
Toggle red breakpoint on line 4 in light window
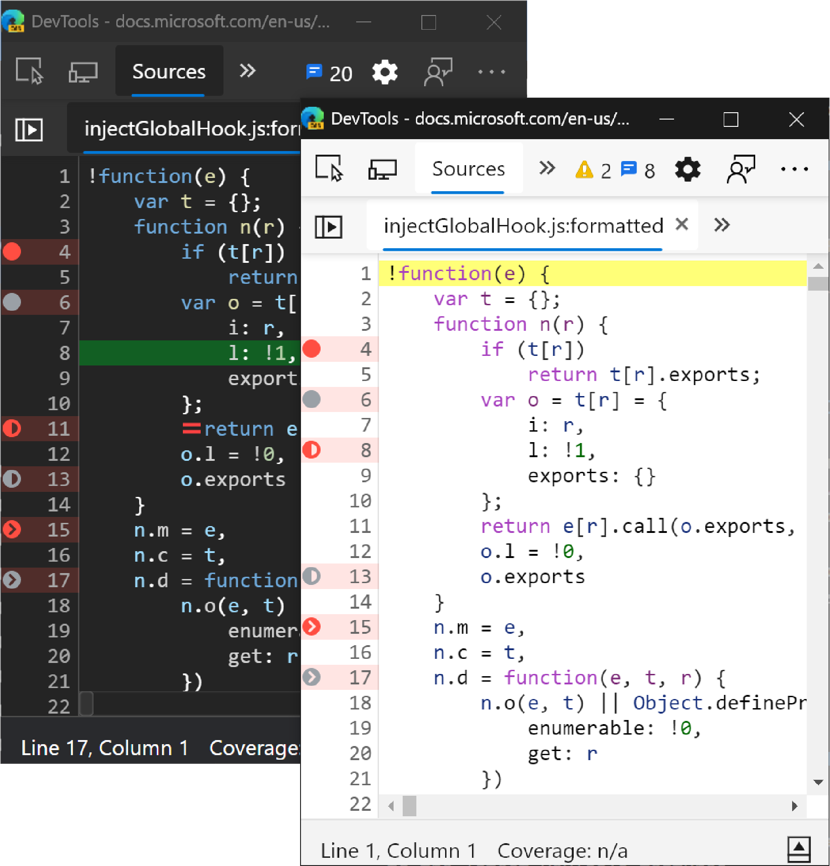[x=312, y=349]
